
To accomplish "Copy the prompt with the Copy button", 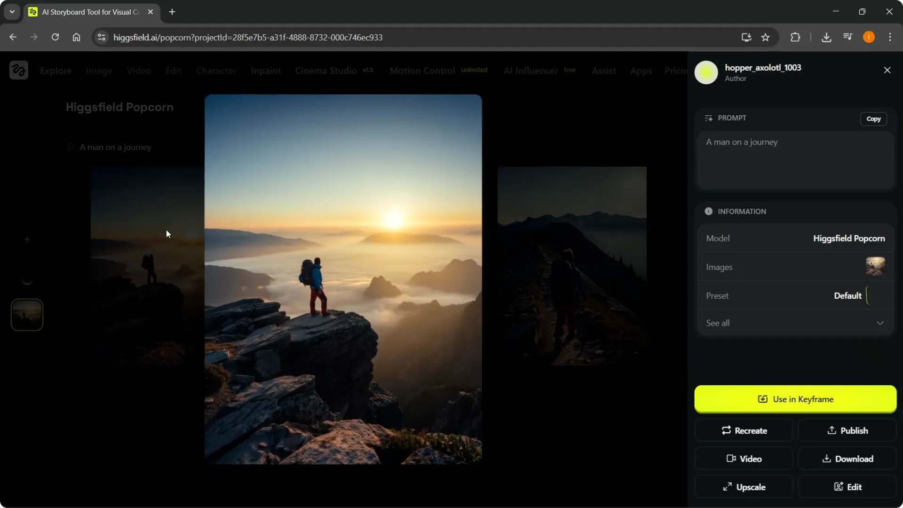I will coord(874,119).
